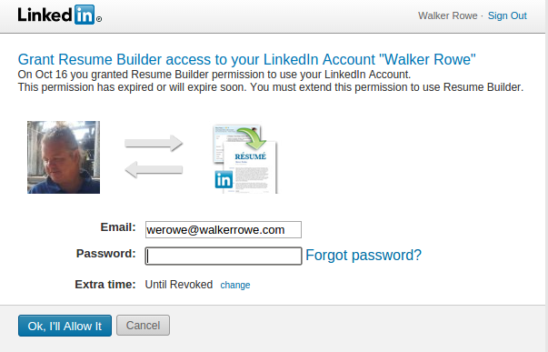Change the Extra time setting

[235, 285]
